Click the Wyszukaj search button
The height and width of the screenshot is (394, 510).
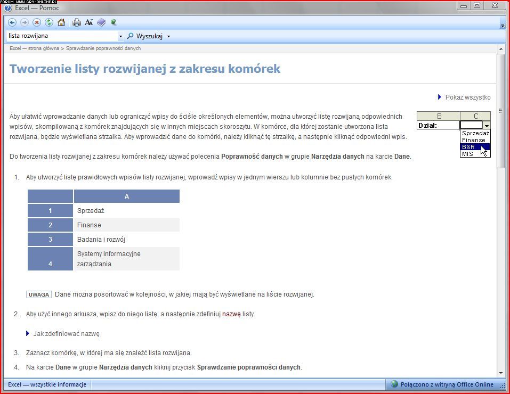pyautogui.click(x=145, y=36)
